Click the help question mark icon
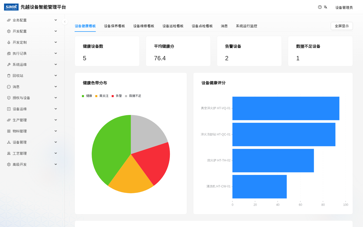363x227 pixels. click(320, 7)
